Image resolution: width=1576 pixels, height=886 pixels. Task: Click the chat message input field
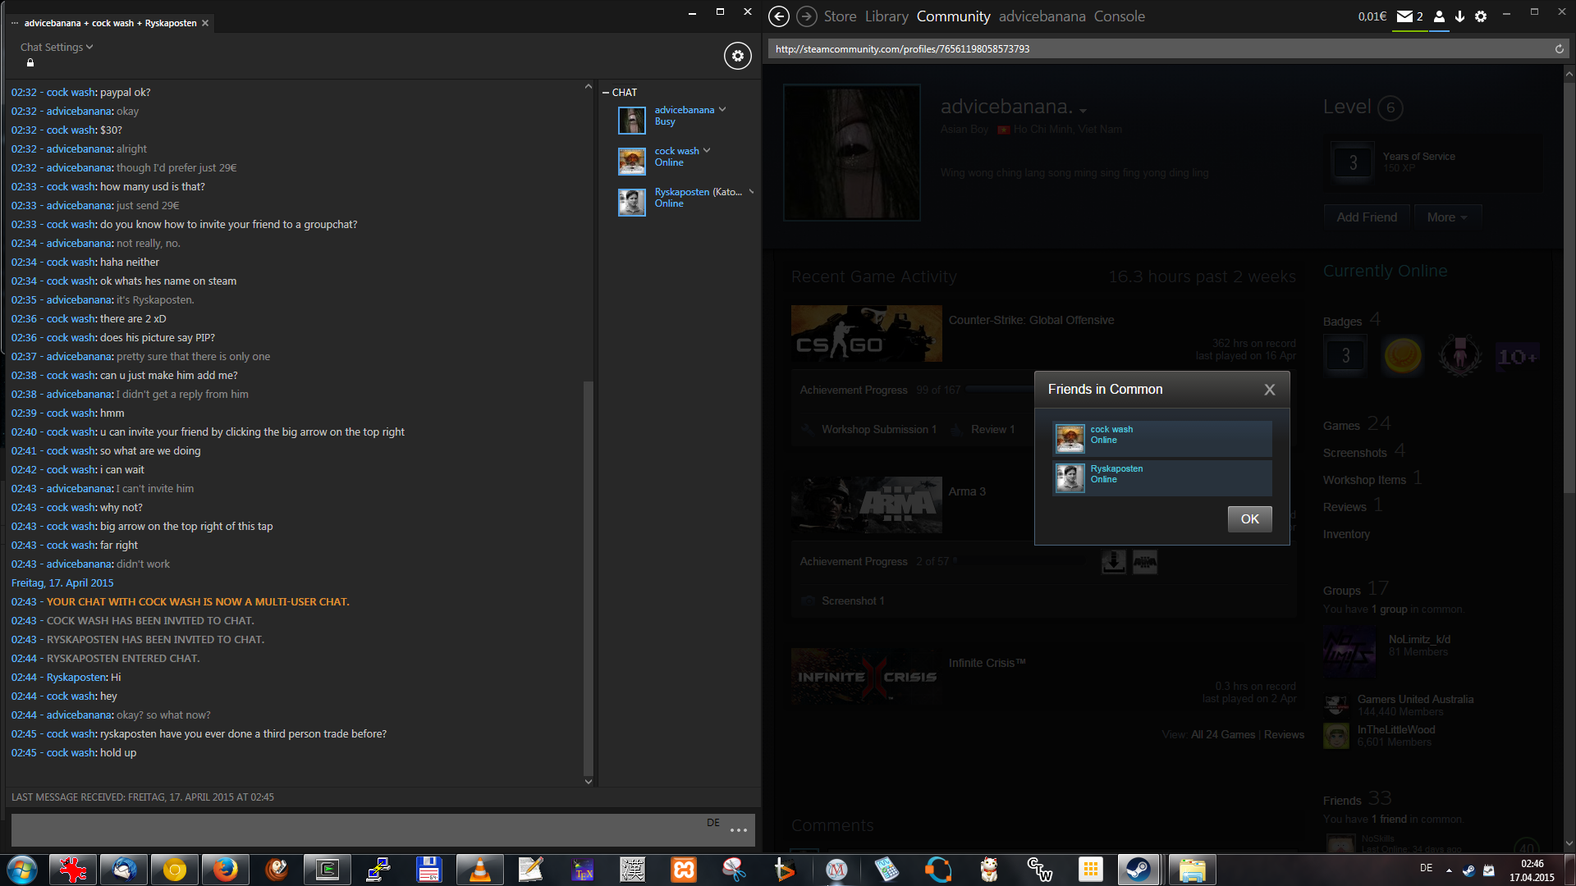click(353, 830)
